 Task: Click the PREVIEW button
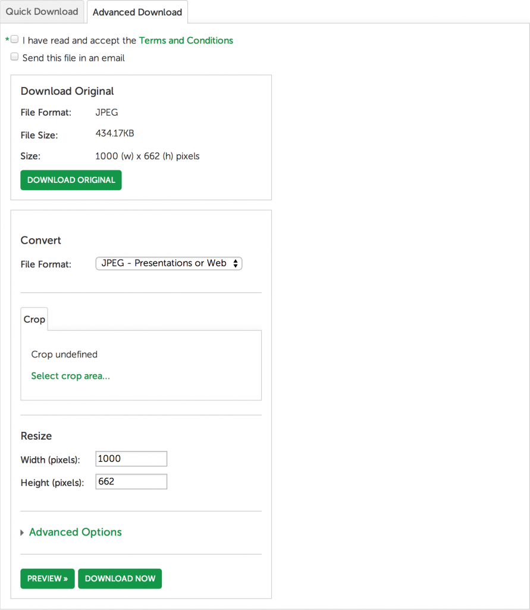point(47,578)
